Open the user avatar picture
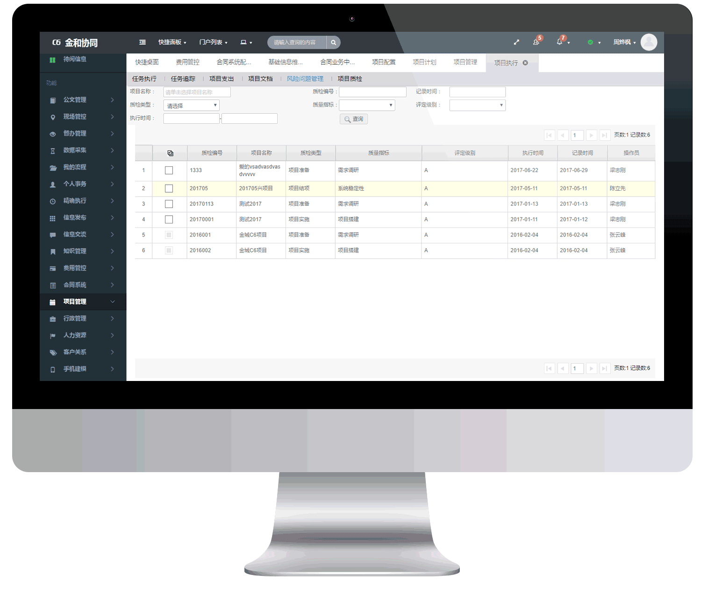 649,42
